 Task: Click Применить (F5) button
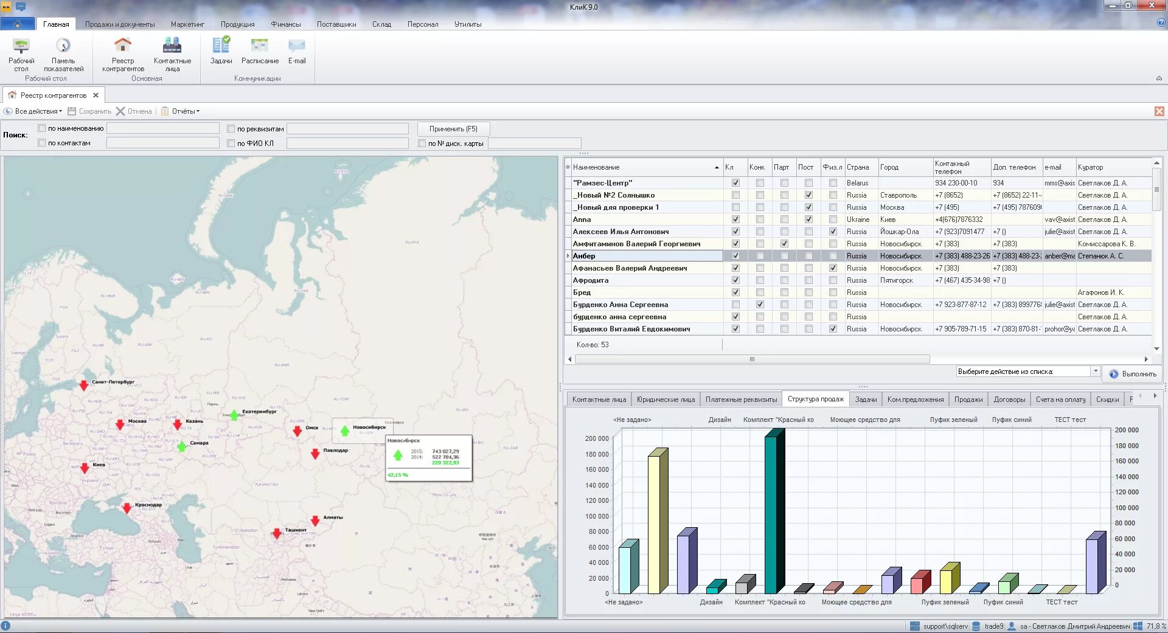(453, 129)
